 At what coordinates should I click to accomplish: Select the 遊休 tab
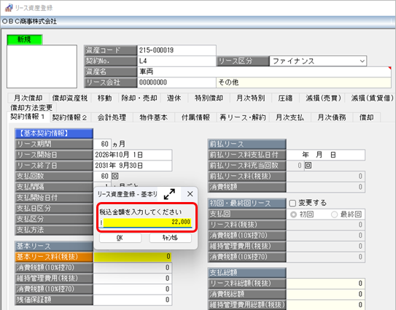[x=174, y=98]
